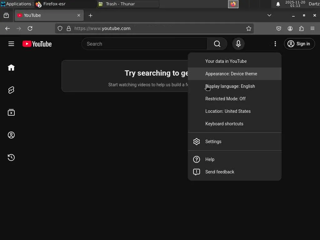Open the Applications menu in the panel
Screen dimensions: 320x240
coord(17,4)
